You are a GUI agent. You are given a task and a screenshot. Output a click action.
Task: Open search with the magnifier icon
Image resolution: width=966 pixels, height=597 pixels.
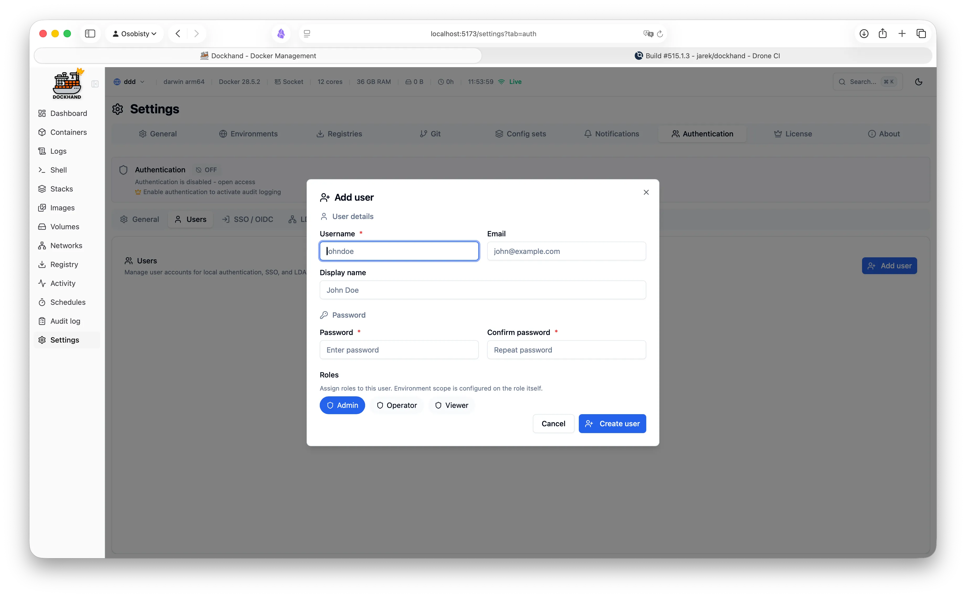(843, 81)
